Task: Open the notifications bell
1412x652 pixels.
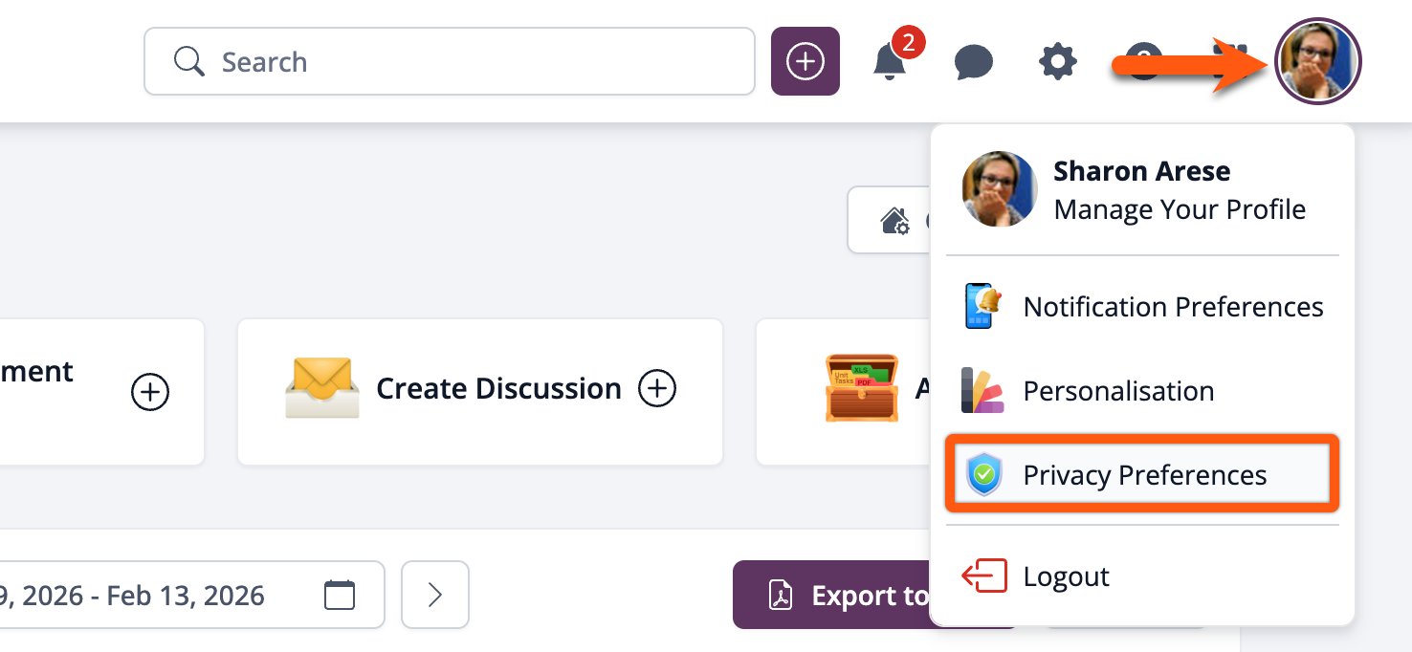Action: [x=890, y=62]
